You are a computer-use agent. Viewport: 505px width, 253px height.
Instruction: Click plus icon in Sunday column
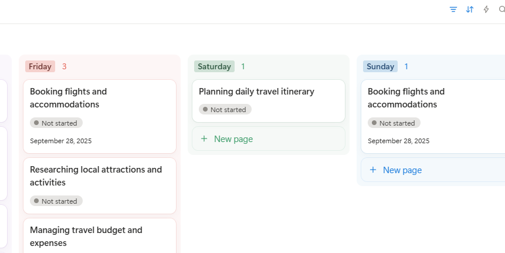[x=373, y=170]
